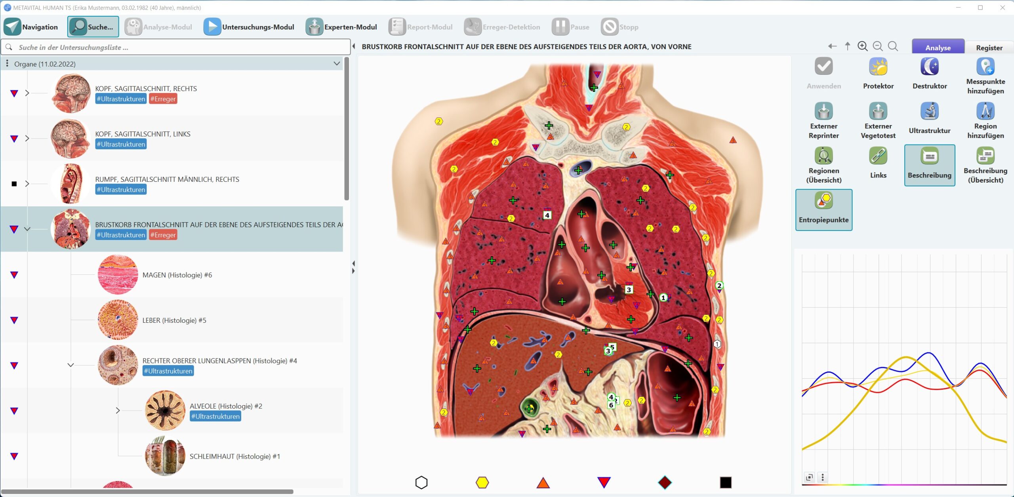This screenshot has width=1014, height=497.
Task: Click the Navigation button
Action: (31, 27)
